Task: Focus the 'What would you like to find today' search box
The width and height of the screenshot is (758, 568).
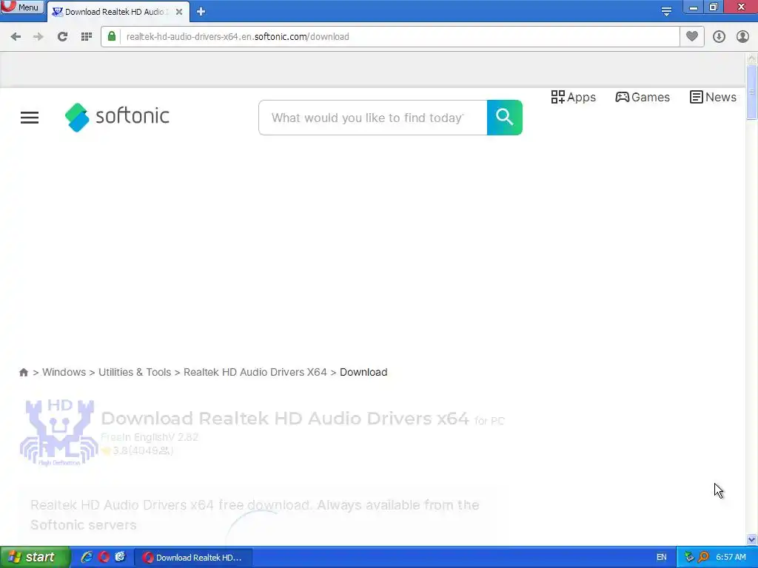Action: tap(373, 118)
